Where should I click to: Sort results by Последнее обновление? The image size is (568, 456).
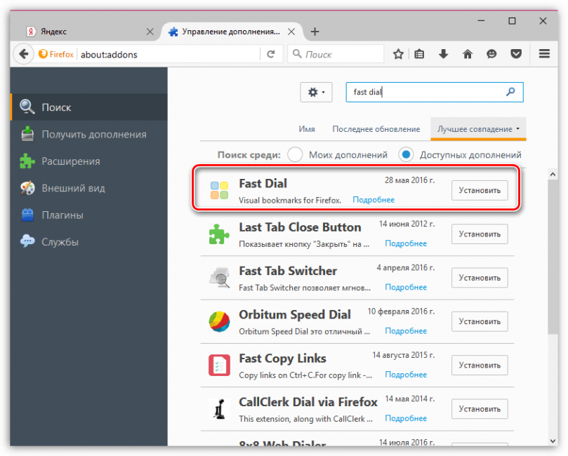click(376, 129)
